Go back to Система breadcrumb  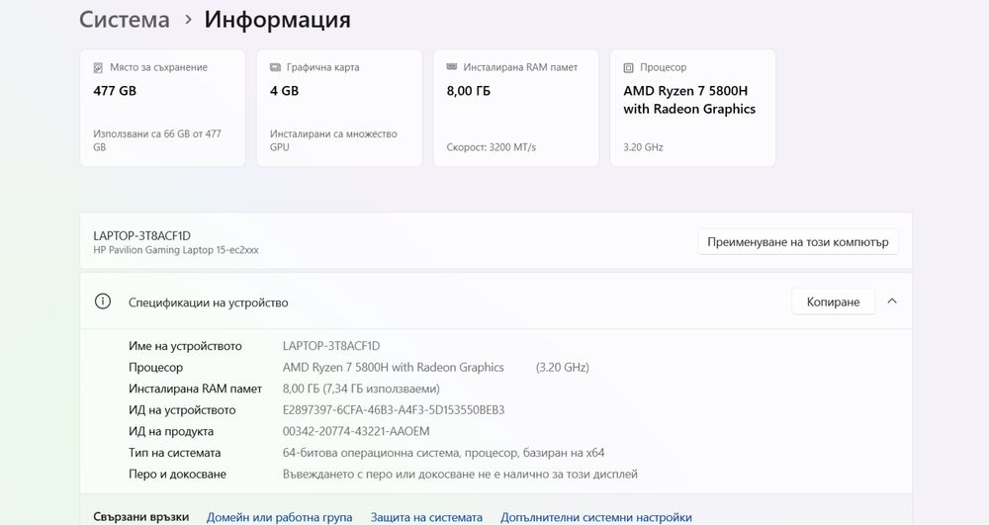point(125,20)
